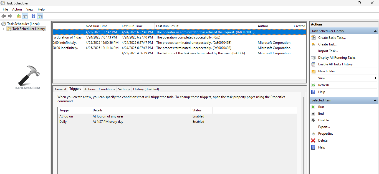Run the selected task with the green Run icon

pos(313,107)
